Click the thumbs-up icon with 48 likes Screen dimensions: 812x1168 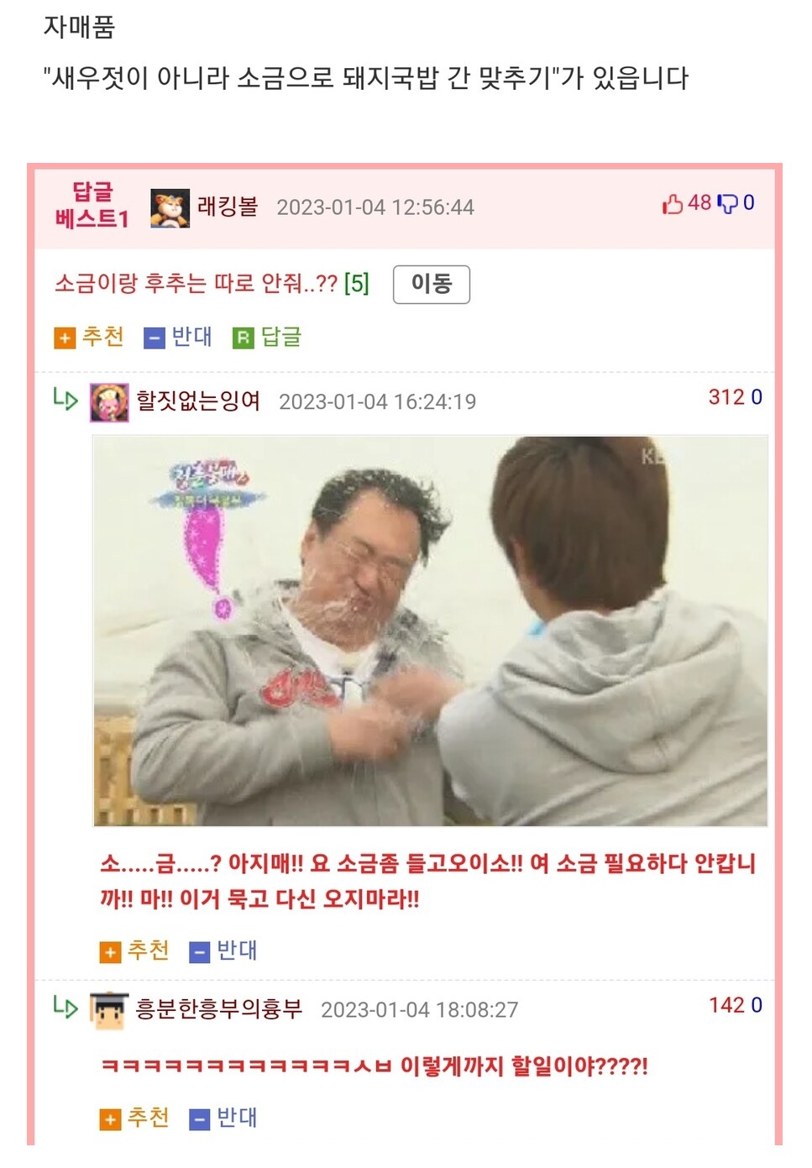[673, 203]
